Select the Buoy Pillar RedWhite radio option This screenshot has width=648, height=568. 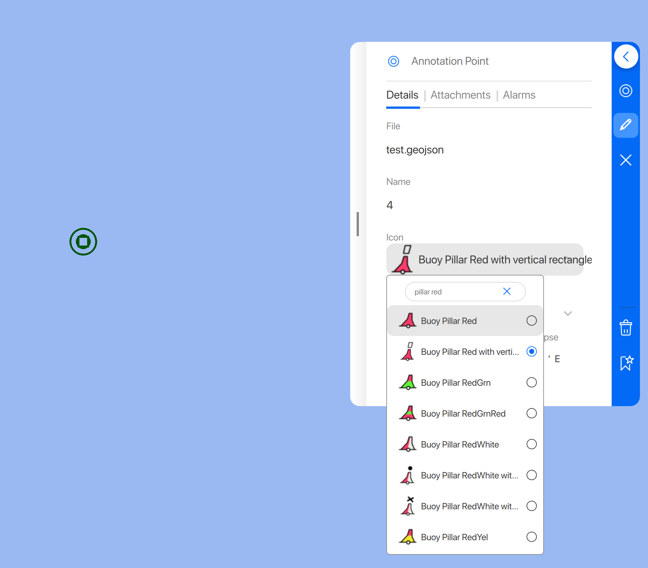click(x=531, y=444)
